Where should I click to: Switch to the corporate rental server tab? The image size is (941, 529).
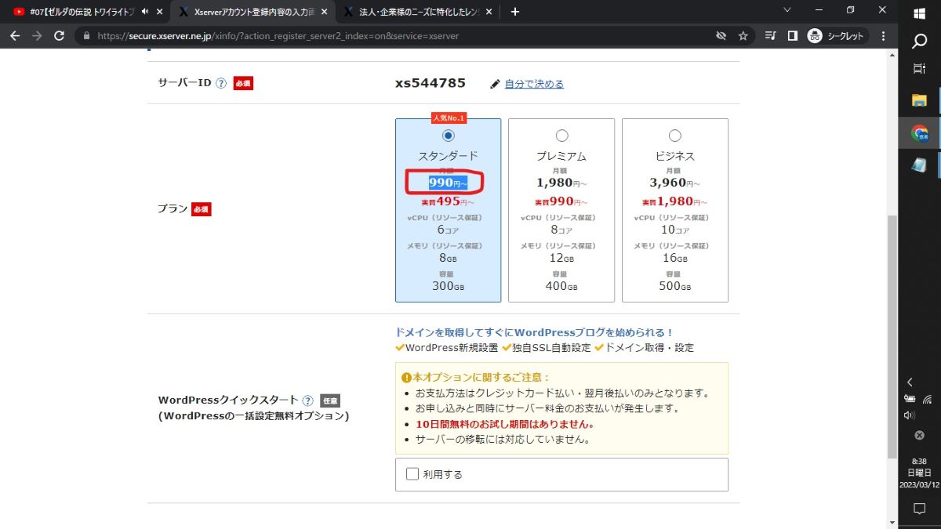(418, 12)
